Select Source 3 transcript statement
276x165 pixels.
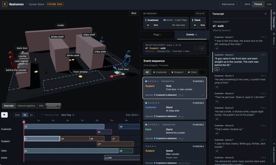(x=240, y=81)
